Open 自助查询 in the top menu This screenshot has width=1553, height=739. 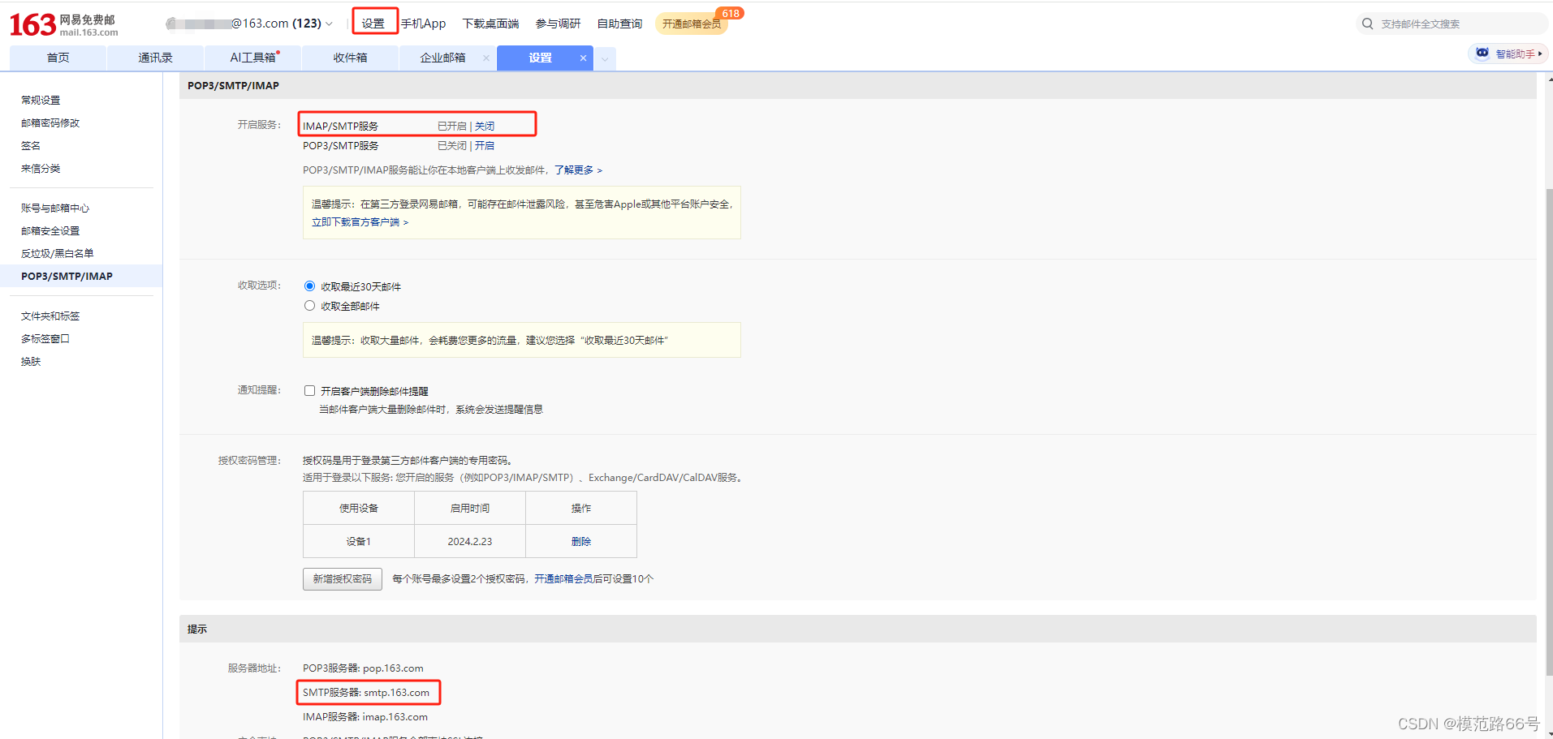pyautogui.click(x=619, y=24)
